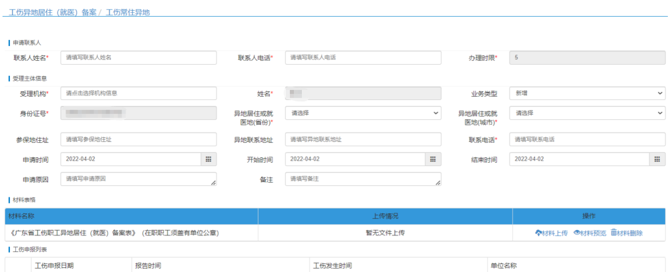Click the 工伤申报列表 section heading
This screenshot has height=272, width=668.
pyautogui.click(x=30, y=249)
